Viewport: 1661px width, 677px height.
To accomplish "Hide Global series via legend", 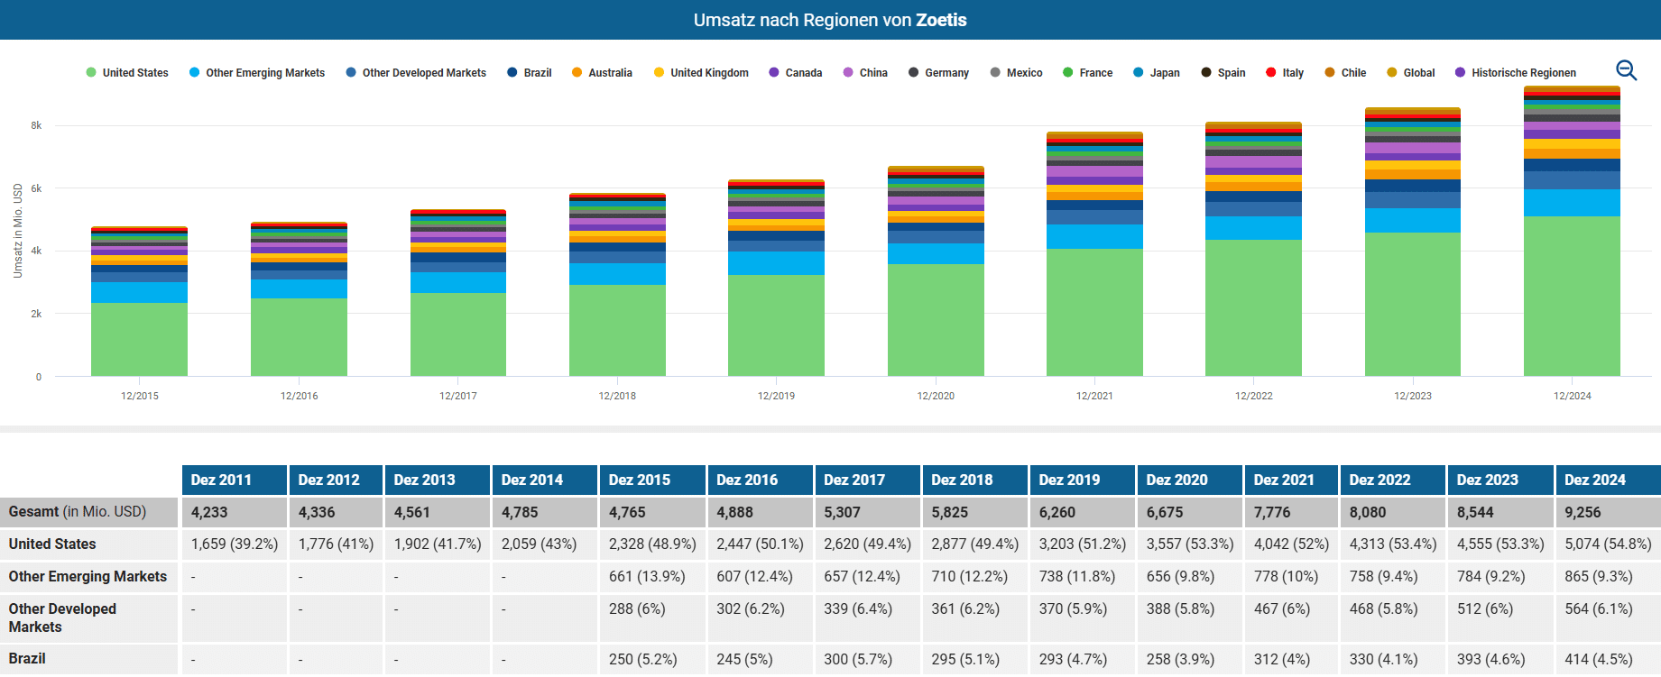I will pyautogui.click(x=1411, y=73).
